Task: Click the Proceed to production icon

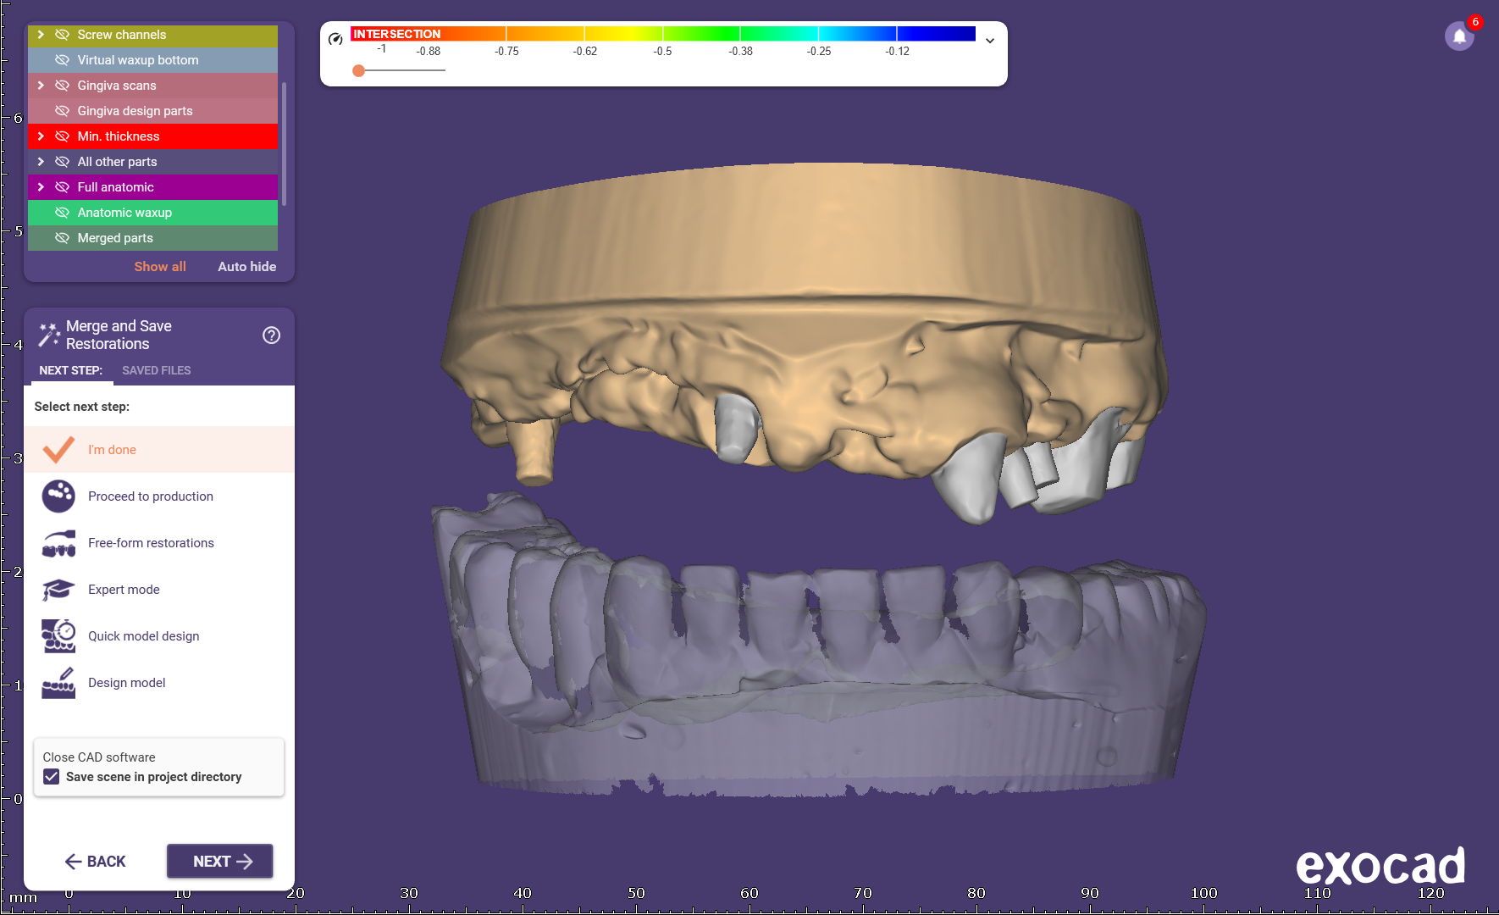Action: (58, 496)
